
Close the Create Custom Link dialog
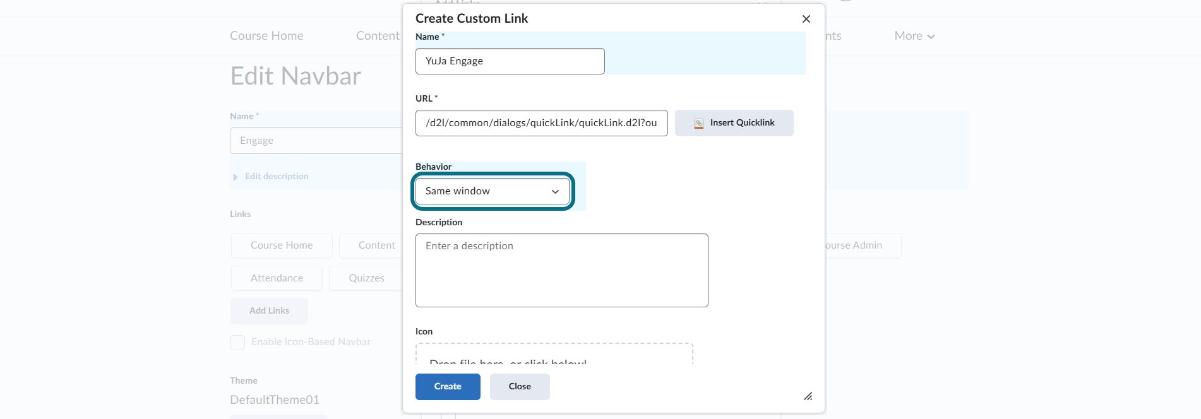pos(806,19)
